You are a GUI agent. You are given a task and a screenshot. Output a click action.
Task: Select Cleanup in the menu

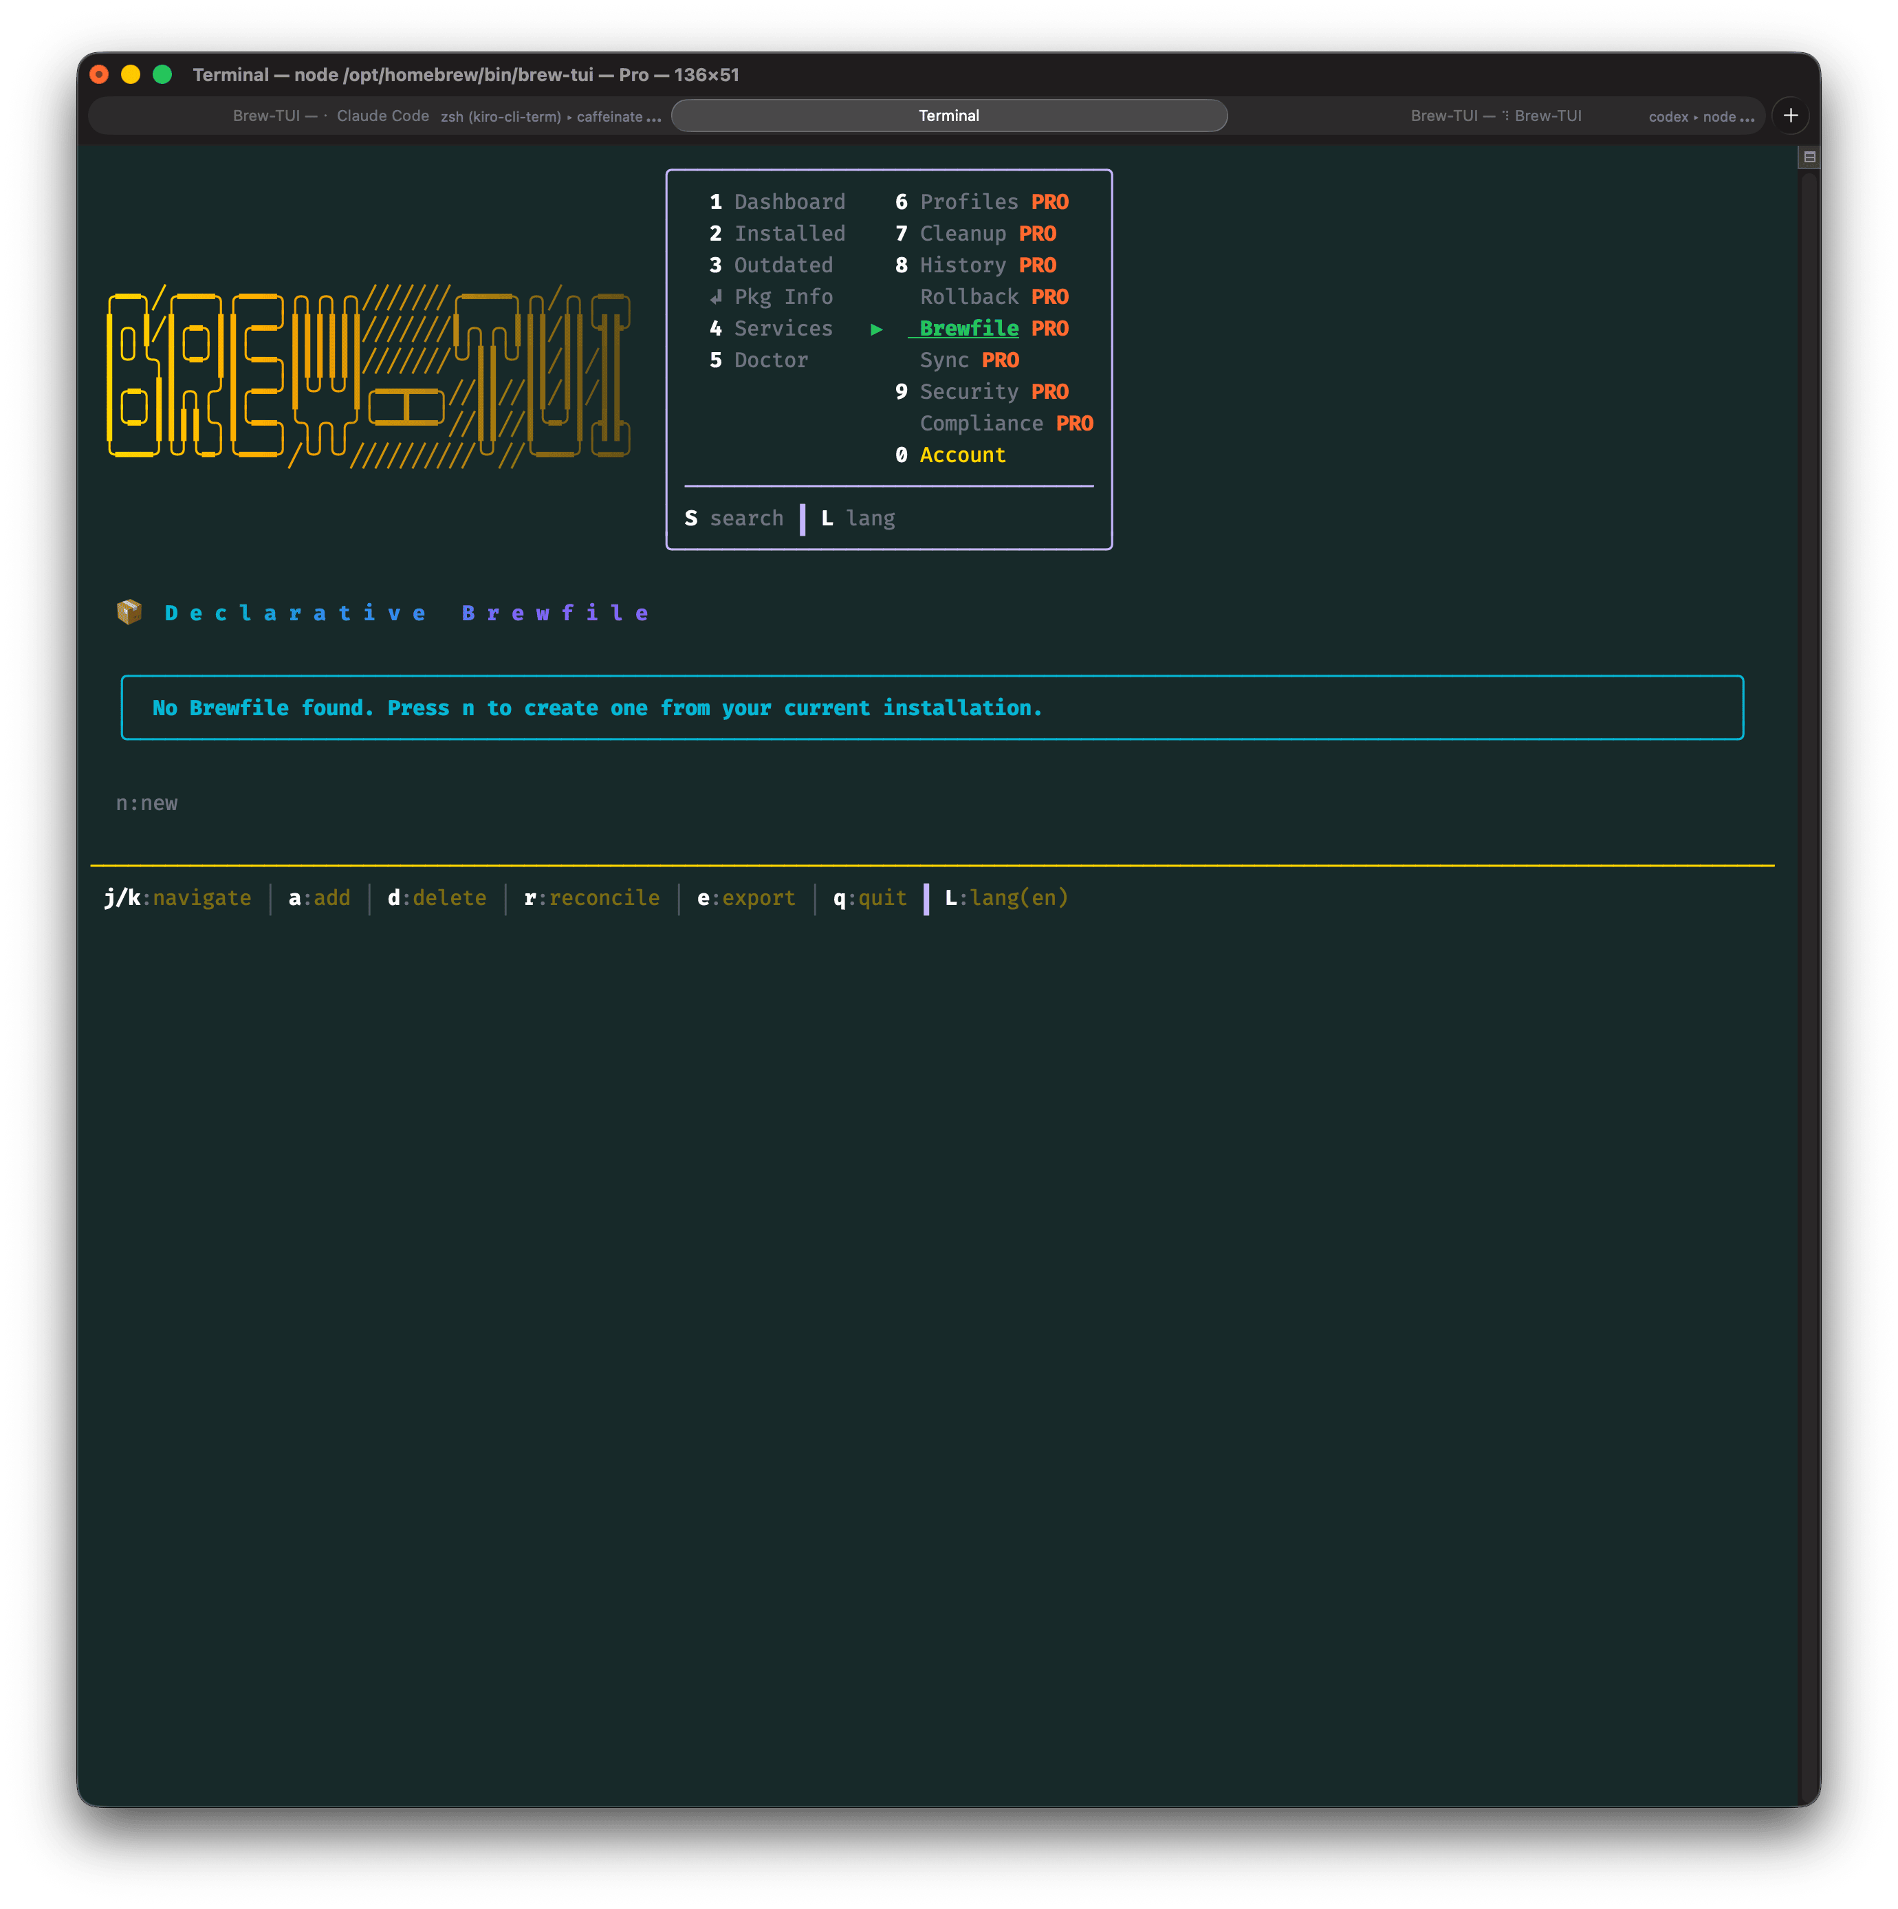(x=975, y=233)
